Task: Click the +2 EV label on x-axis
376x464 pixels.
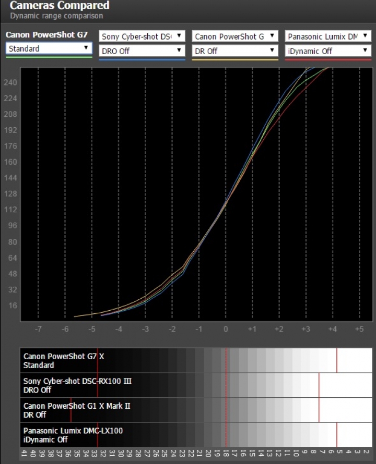Action: 279,329
